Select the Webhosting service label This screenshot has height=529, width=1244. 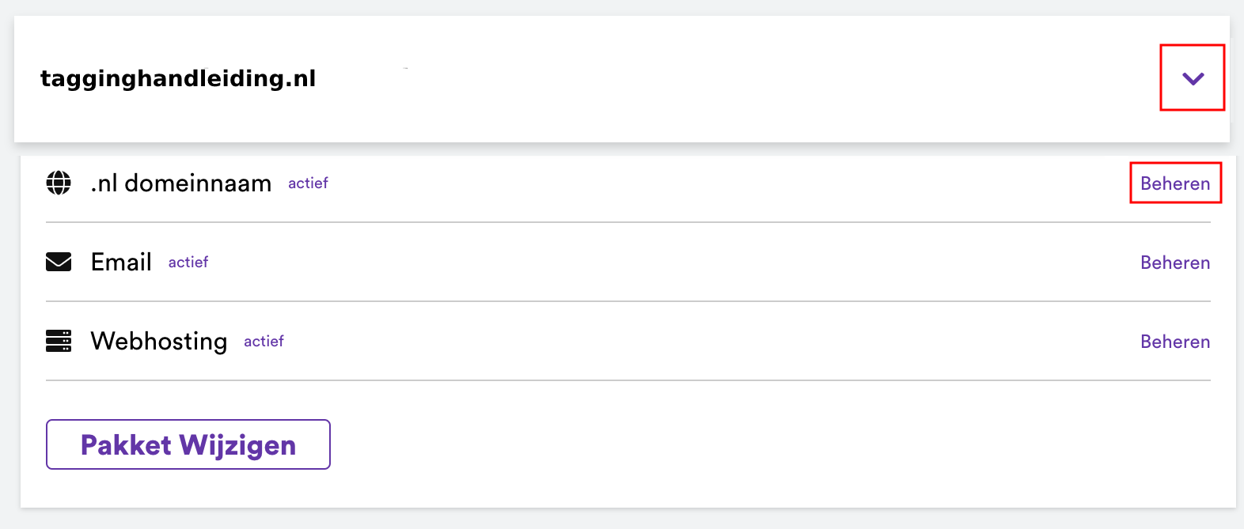[159, 342]
